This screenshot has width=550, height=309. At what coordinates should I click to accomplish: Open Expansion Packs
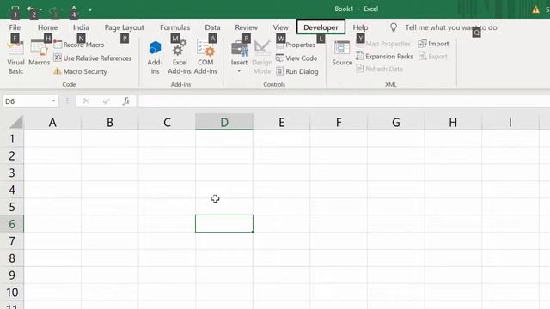pos(385,57)
